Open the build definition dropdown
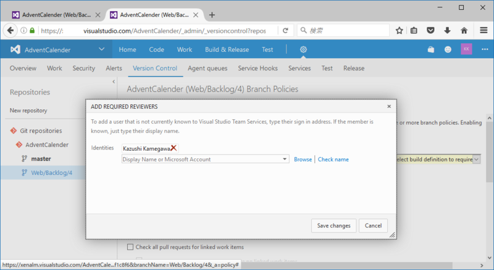Screen dimensions: 494x270 pyautogui.click(x=476, y=159)
